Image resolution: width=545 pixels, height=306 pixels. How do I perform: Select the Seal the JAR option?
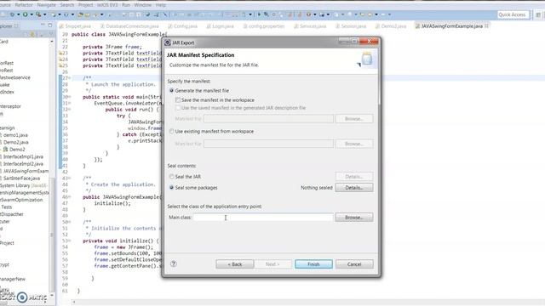[171, 177]
